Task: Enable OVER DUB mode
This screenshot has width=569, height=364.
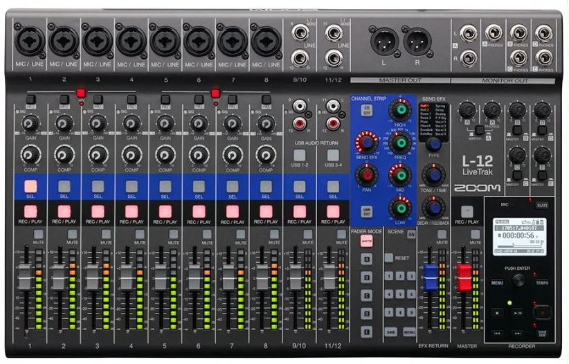Action: [x=542, y=333]
